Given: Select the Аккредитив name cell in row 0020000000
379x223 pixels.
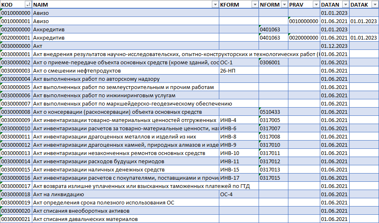Looking at the screenshot, I should click(125, 29).
